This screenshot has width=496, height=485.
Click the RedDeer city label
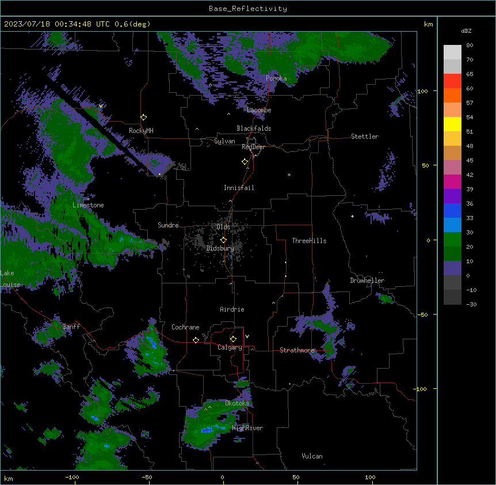(253, 147)
